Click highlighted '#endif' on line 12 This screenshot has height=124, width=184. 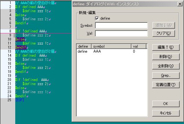[x=21, y=47]
